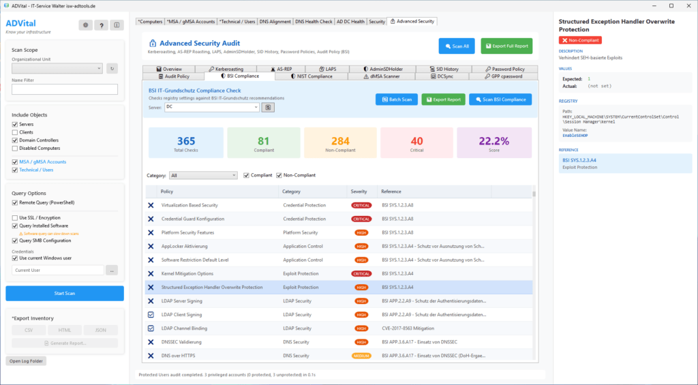The width and height of the screenshot is (698, 385).
Task: Click Export Full Report button
Action: pyautogui.click(x=506, y=46)
